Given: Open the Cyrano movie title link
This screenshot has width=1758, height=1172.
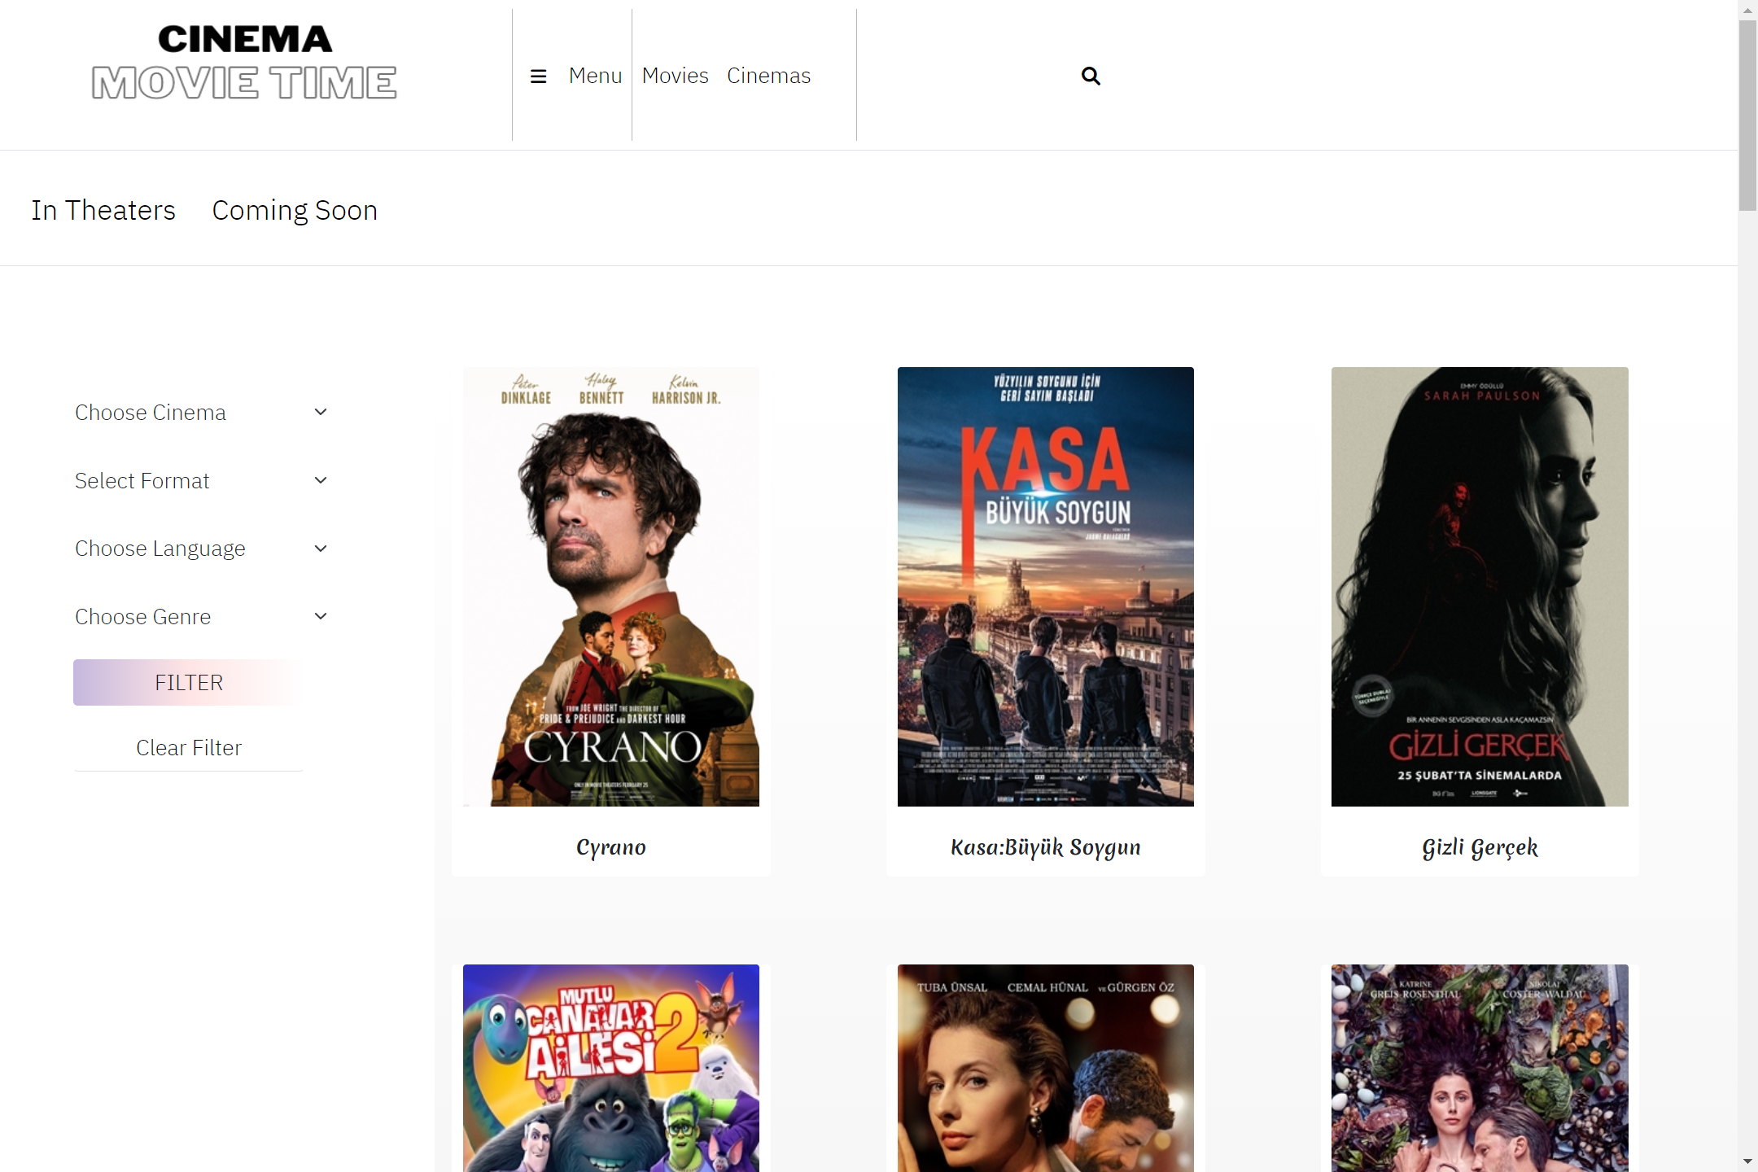Looking at the screenshot, I should tap(610, 846).
